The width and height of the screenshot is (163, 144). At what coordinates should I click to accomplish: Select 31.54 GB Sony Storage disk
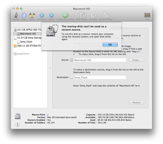pos(28,38)
